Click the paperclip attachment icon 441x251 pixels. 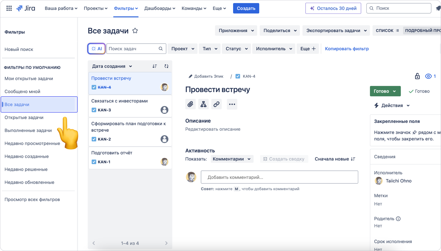(x=190, y=104)
